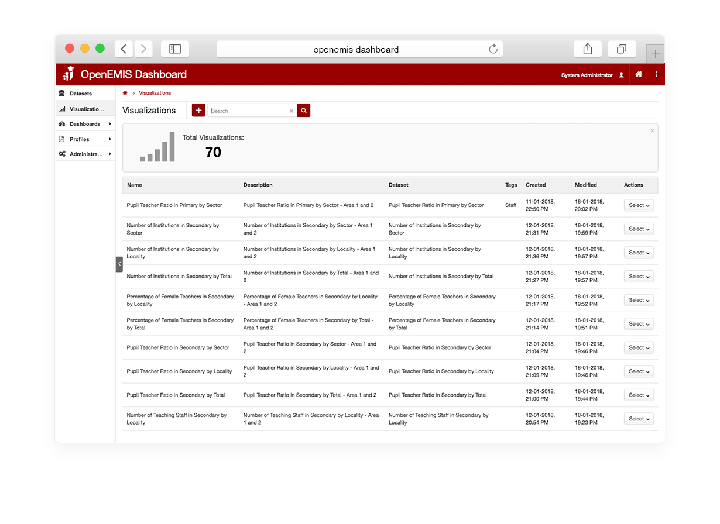Screen dimensions: 720x524
Task: Click modified date '18-01-2018, 19:23 PM'
Action: tap(589, 419)
